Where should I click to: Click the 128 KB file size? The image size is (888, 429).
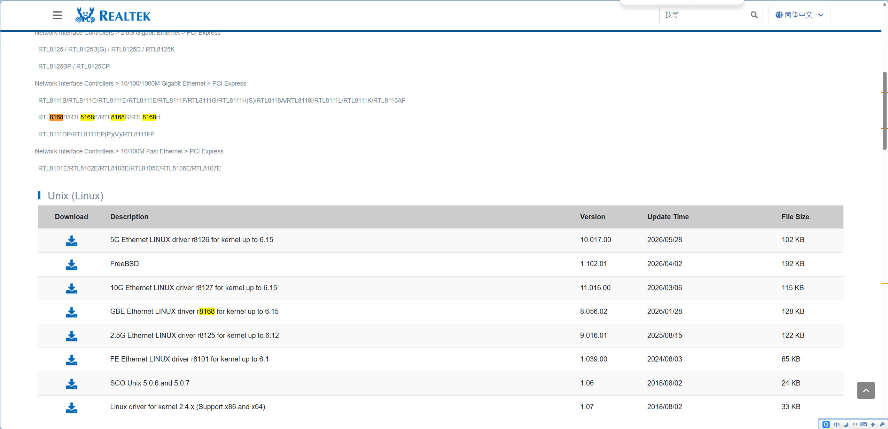[793, 311]
